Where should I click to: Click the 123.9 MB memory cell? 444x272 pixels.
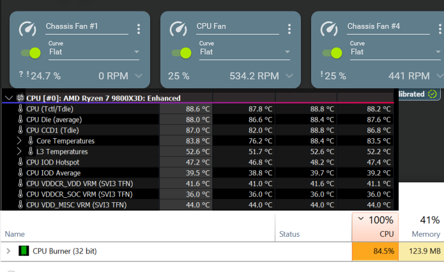coord(422,252)
